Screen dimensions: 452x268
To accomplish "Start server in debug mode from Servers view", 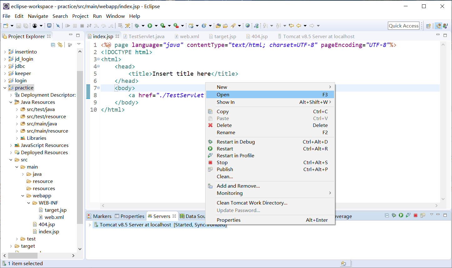I will [x=394, y=215].
